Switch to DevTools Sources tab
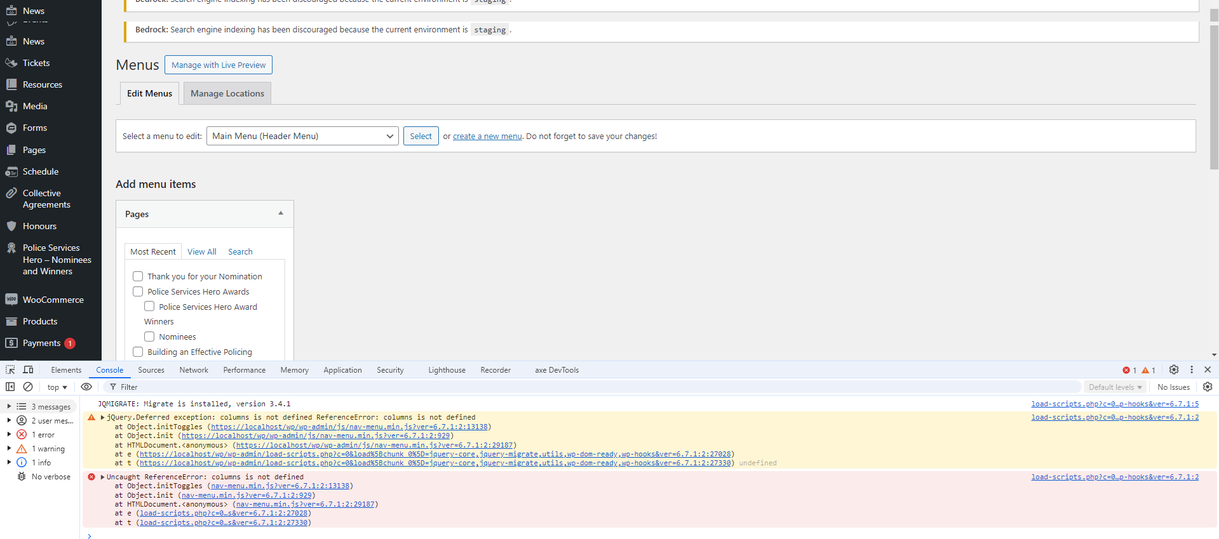The height and width of the screenshot is (539, 1219). [x=151, y=370]
